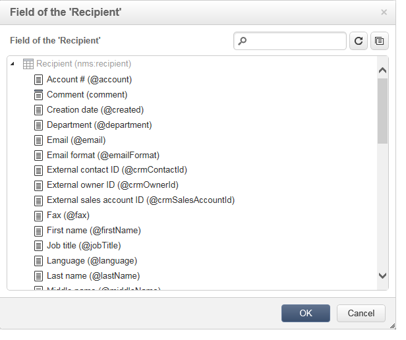Confirm selection with OK button
406x340 pixels.
pos(306,314)
